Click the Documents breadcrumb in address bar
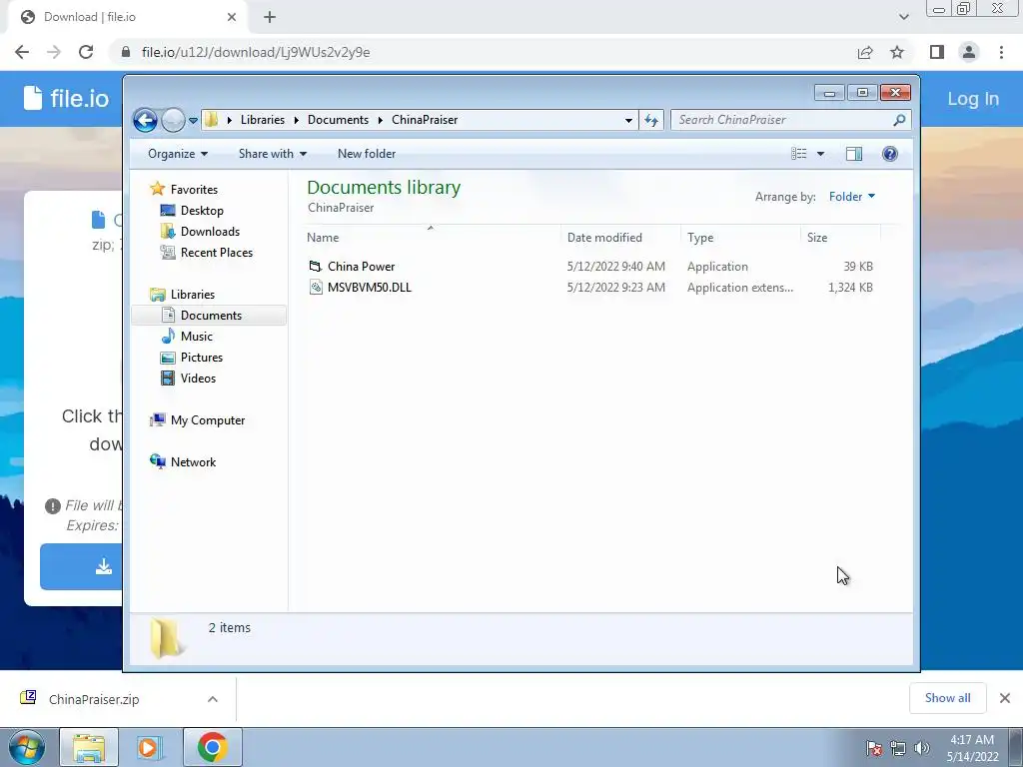 tap(338, 120)
